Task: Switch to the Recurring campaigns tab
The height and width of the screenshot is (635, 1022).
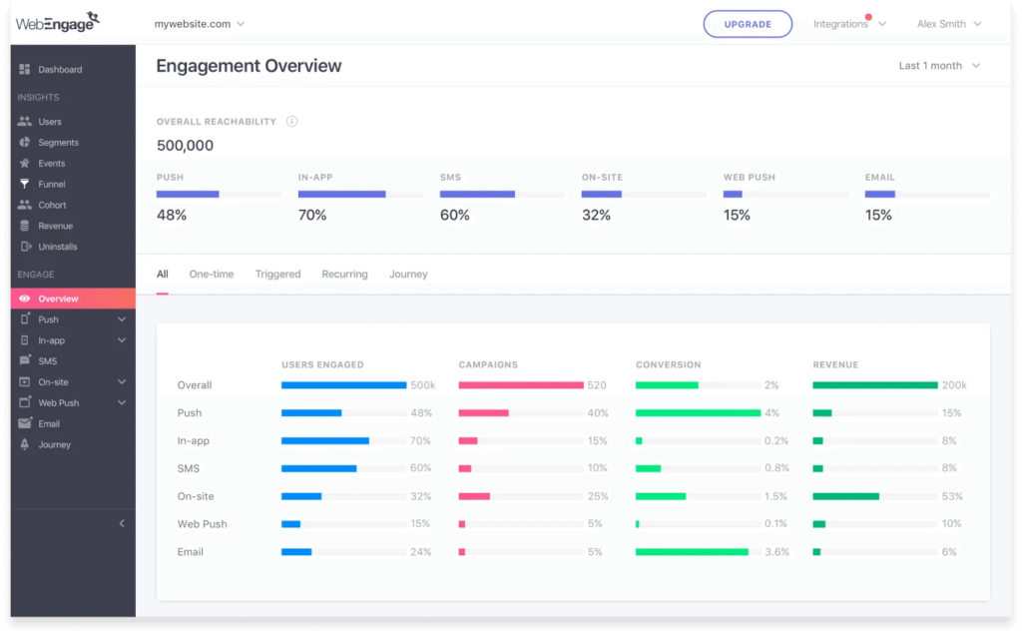Action: click(x=344, y=274)
